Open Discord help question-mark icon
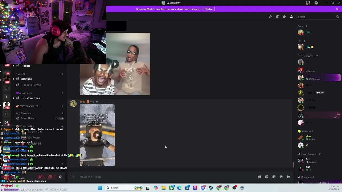This screenshot has height=192, width=342. coord(316,3)
